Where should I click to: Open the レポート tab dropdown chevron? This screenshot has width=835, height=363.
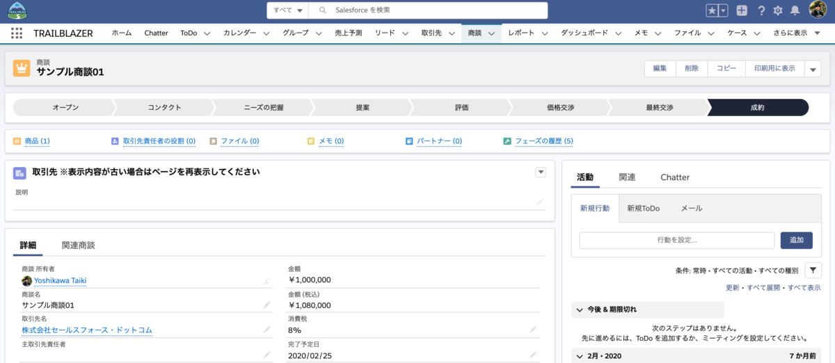544,33
